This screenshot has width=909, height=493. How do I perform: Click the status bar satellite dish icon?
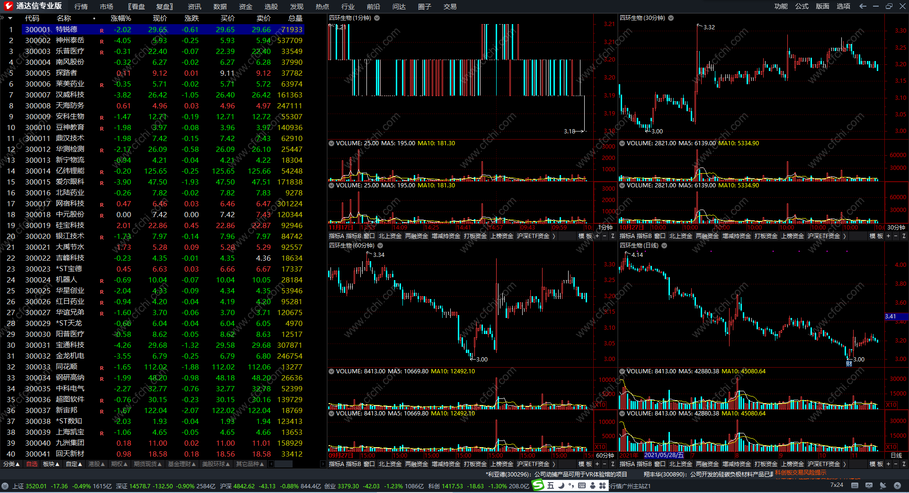tap(883, 485)
